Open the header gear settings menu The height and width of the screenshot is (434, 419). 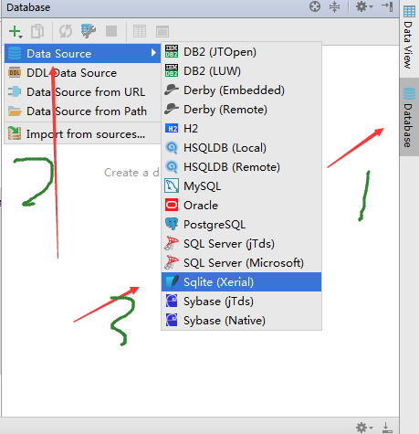point(364,6)
